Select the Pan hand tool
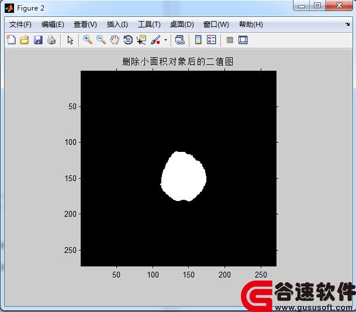Screen dimensions: 356x312 click(115, 40)
